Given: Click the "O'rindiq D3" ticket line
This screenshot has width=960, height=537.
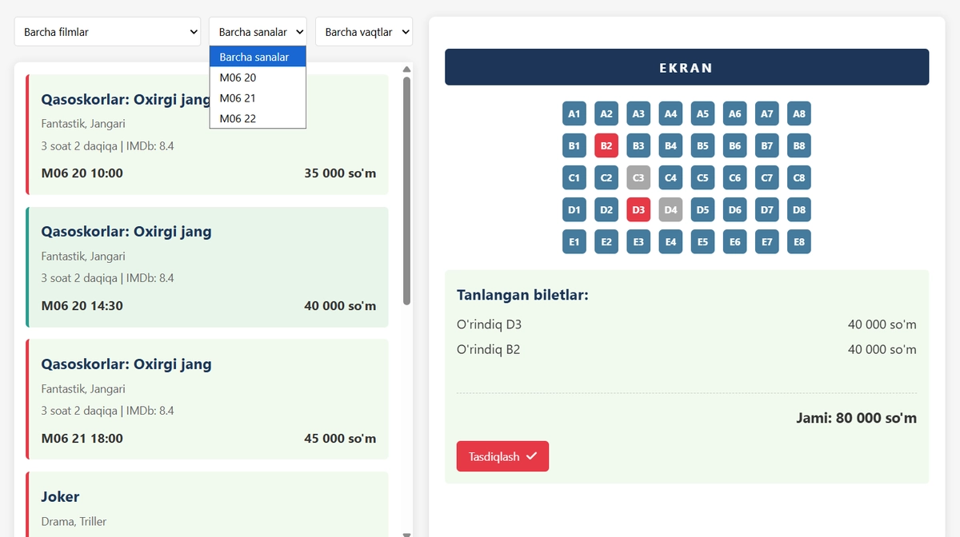Looking at the screenshot, I should (686, 324).
